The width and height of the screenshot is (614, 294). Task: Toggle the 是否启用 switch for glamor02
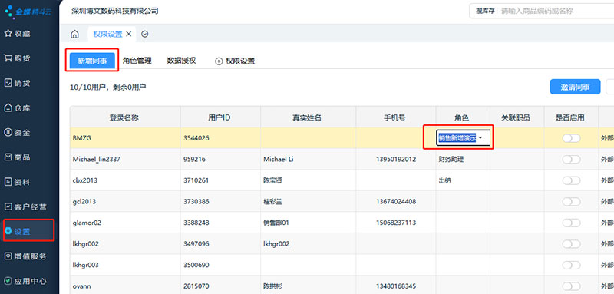tap(571, 223)
